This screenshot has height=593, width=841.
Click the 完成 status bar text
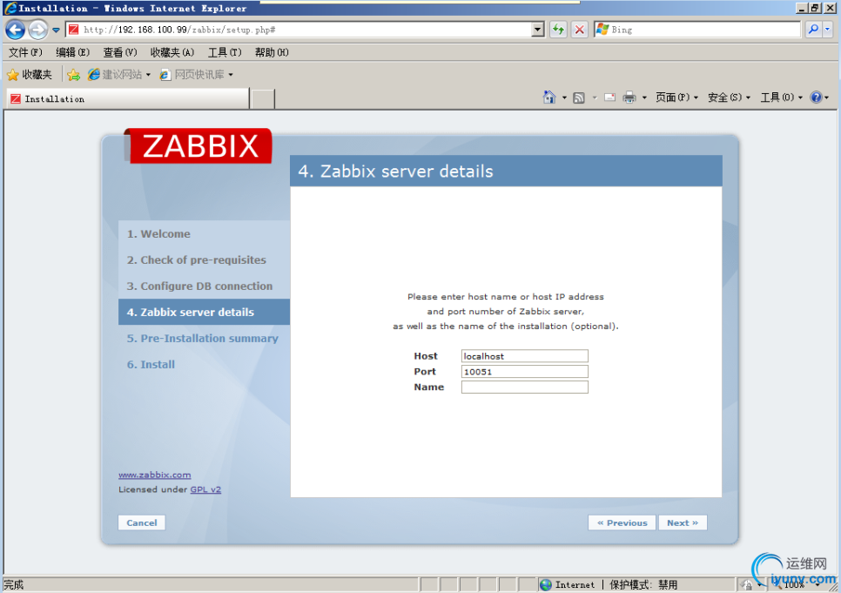(14, 584)
